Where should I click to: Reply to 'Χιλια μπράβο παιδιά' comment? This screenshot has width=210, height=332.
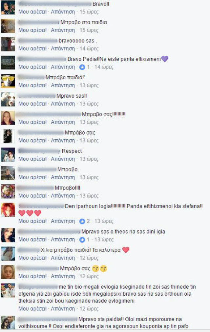click(x=63, y=258)
